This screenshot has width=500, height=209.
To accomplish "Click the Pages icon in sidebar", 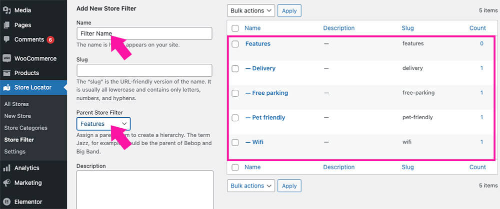I will [7, 25].
